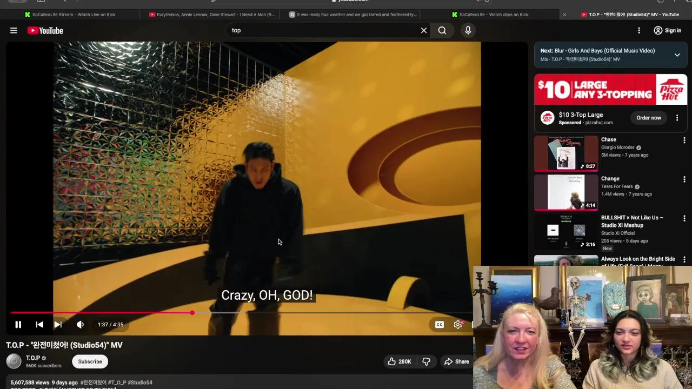The width and height of the screenshot is (692, 389).
Task: Open the Chase video thumbnail
Action: (x=566, y=153)
